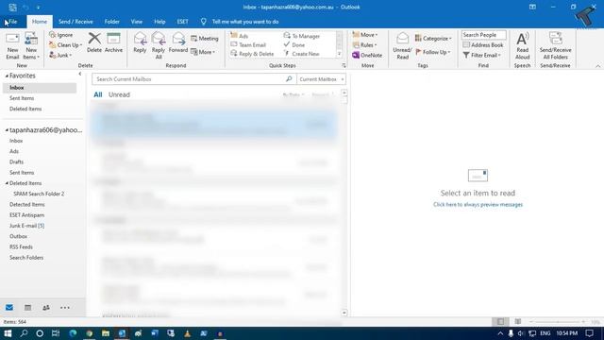This screenshot has width=604, height=340.
Task: Delete the selected message
Action: pyautogui.click(x=94, y=42)
